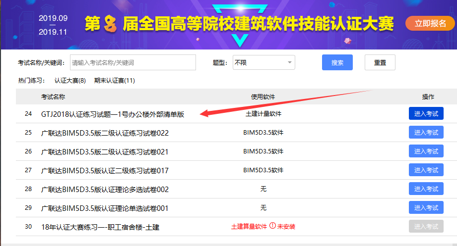Select the 认证大赛(8) hot practice link
This screenshot has width=457, height=246.
point(70,81)
